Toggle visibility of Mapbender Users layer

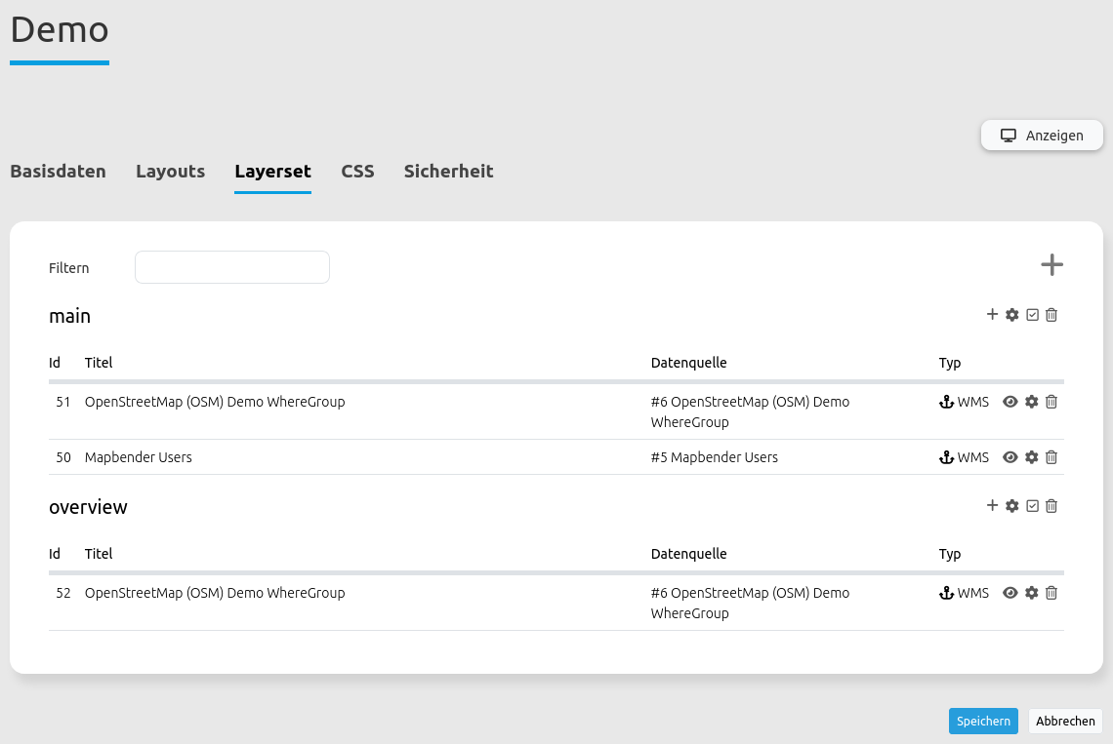1010,457
